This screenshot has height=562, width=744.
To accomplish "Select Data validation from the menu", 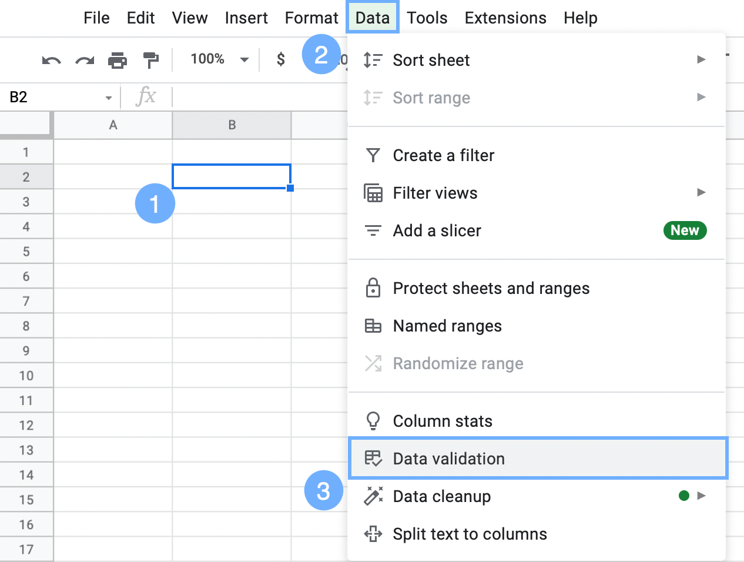I will (448, 459).
